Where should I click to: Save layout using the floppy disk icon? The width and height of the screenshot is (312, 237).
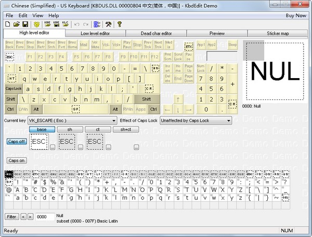(x=25, y=24)
